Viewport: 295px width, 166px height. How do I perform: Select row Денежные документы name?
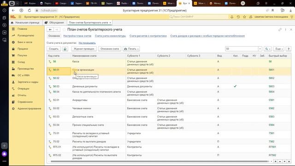[x=85, y=86]
